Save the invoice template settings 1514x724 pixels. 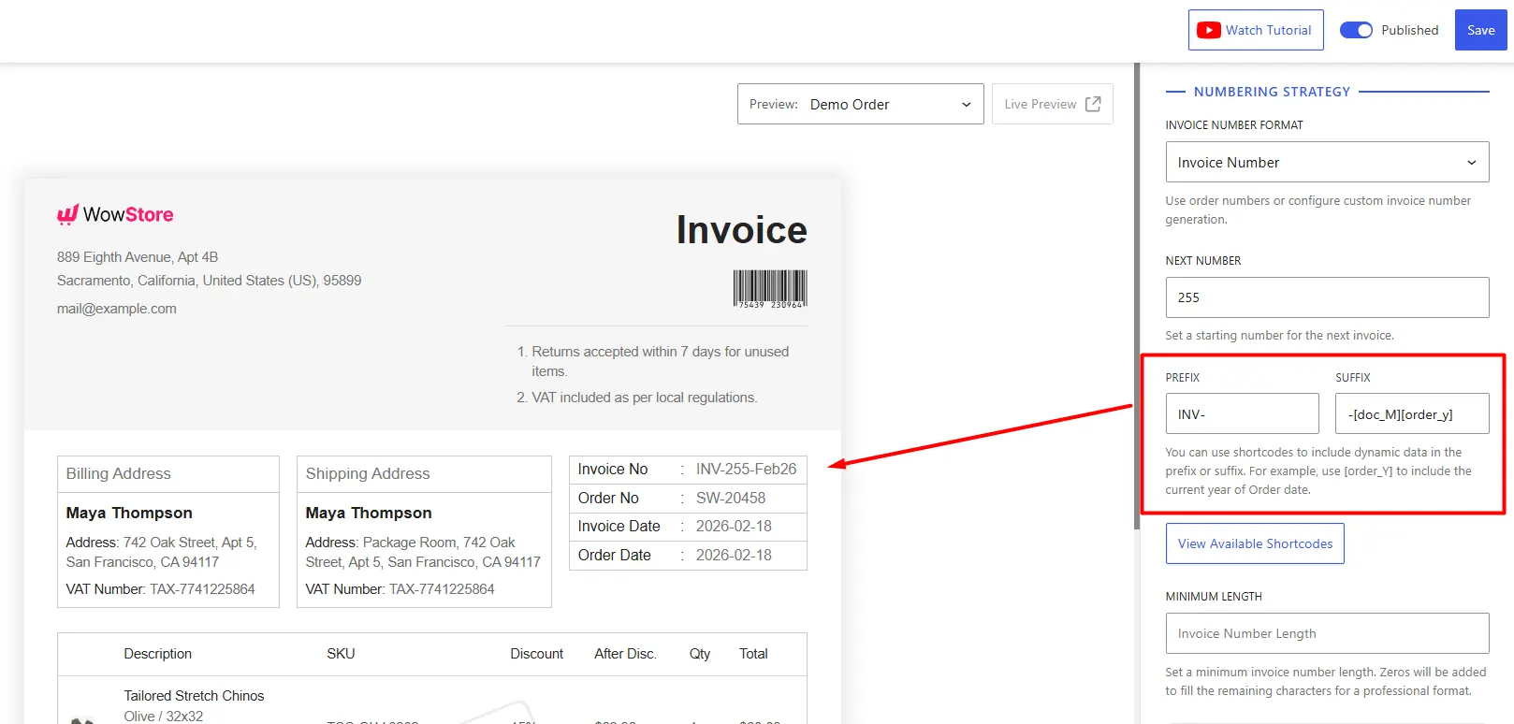point(1480,30)
